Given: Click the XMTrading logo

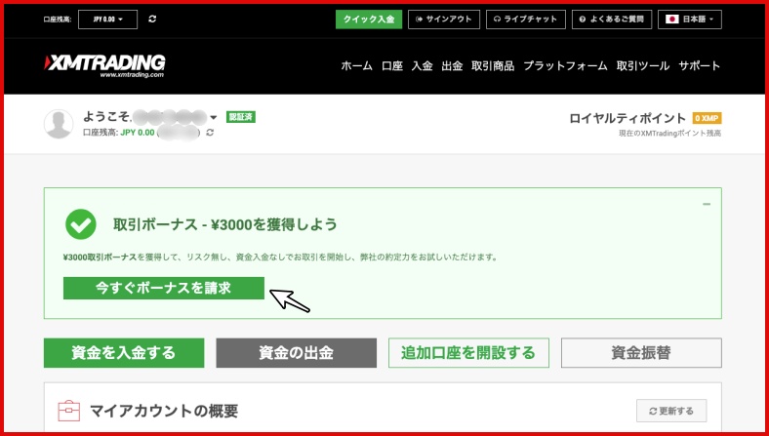Looking at the screenshot, I should click(105, 65).
